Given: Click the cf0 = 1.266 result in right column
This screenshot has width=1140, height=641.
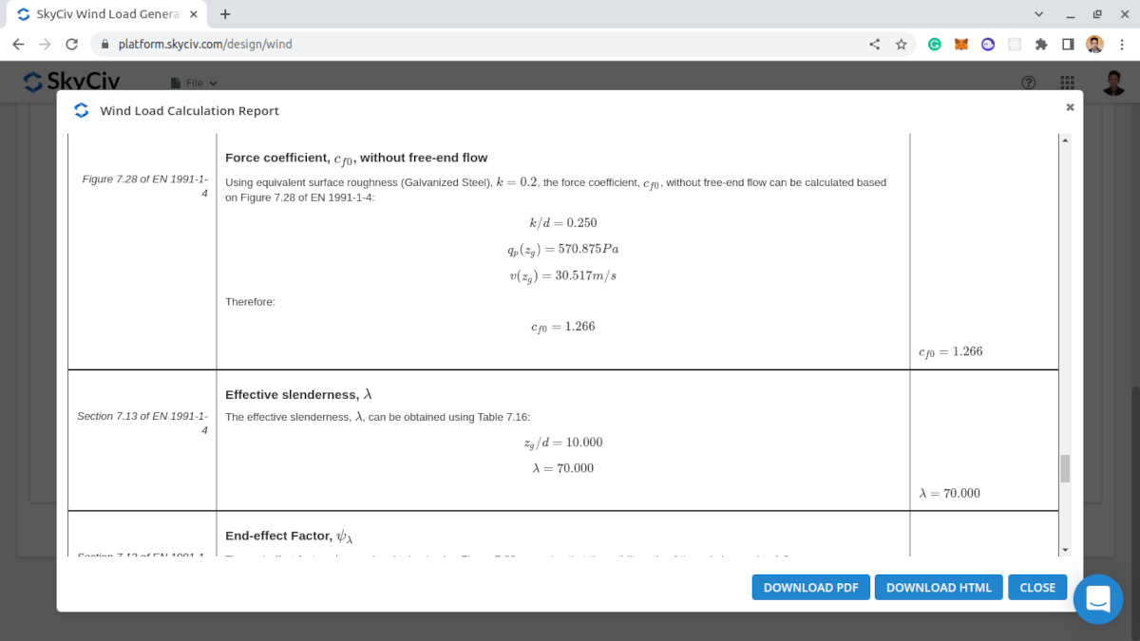Looking at the screenshot, I should [x=951, y=351].
